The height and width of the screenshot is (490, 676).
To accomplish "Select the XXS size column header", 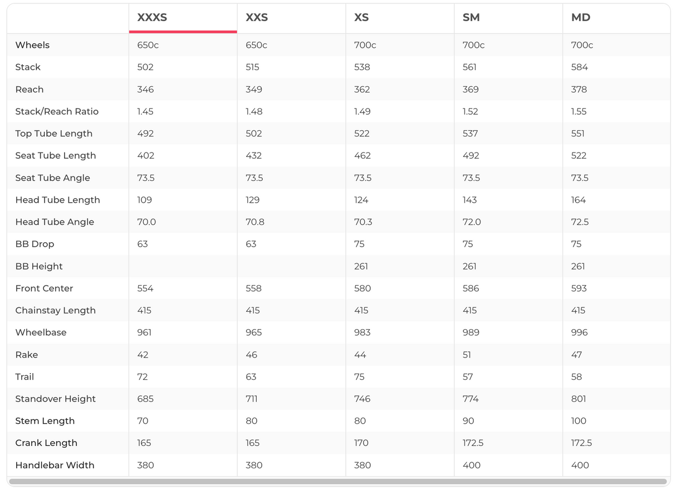I will click(x=257, y=18).
